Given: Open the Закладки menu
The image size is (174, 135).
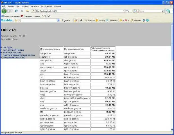Looking at the screenshot, I should (35, 6).
